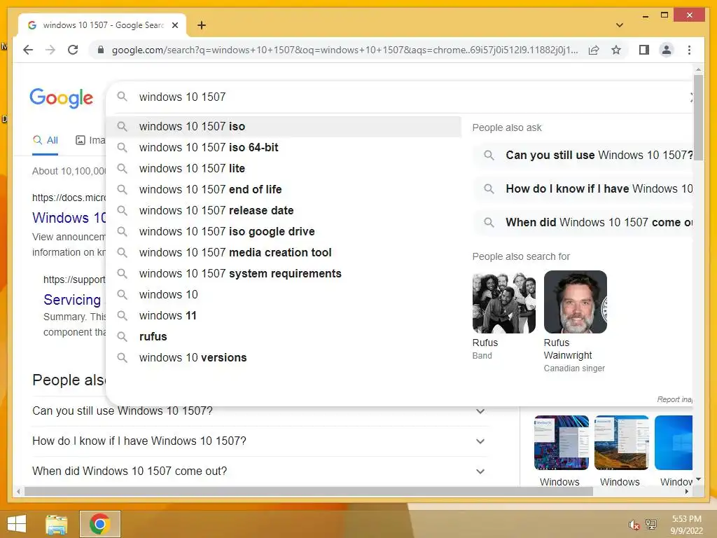Image resolution: width=717 pixels, height=538 pixels.
Task: Click the search box magnifier icon
Action: click(x=122, y=97)
